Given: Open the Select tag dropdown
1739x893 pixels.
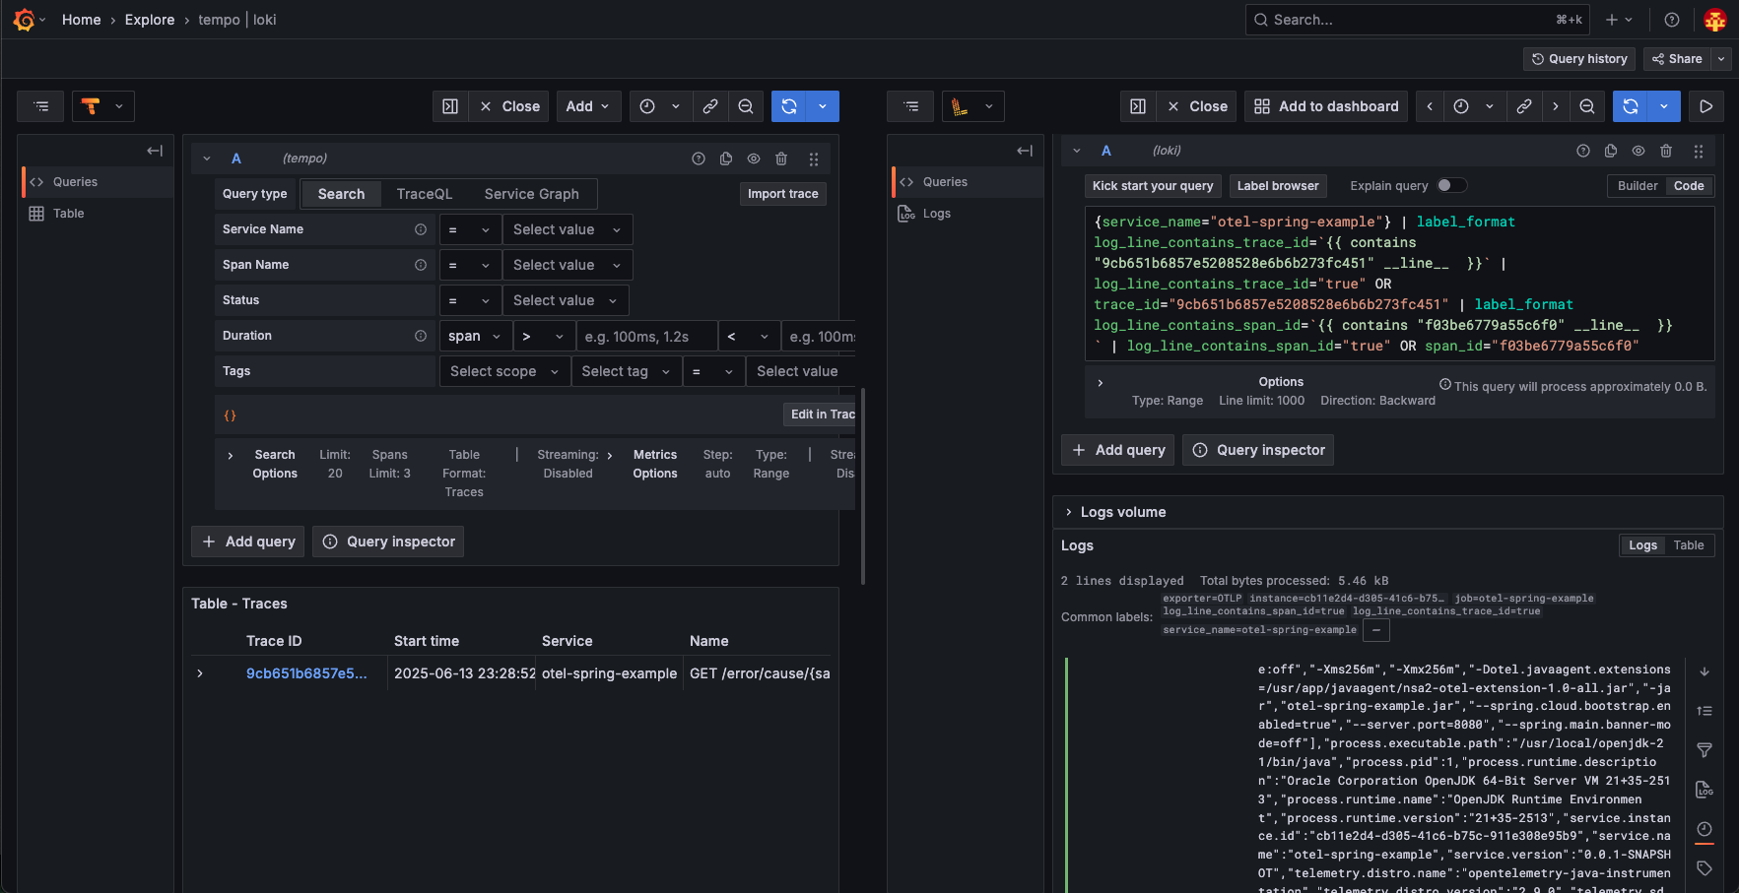Looking at the screenshot, I should point(627,371).
